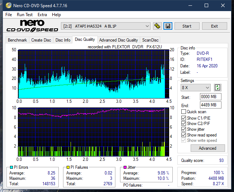This screenshot has width=234, height=192.
Task: Open the Run Test menu
Action: (x=25, y=15)
